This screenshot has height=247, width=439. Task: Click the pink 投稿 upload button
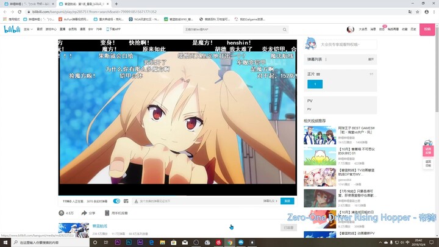pyautogui.click(x=427, y=29)
